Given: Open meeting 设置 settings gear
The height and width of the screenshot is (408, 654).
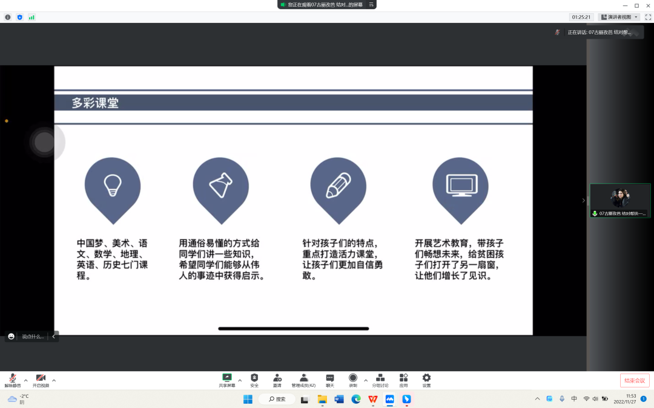Looking at the screenshot, I should (426, 381).
